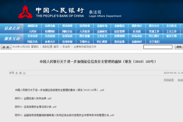183x122 pixels.
Task: Open 附件2 征信信息安全情况统计表.pdf
Action: tap(36, 107)
